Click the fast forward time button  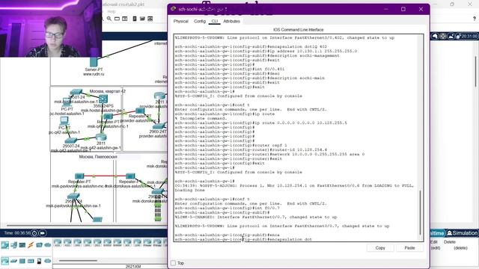pos(43,233)
